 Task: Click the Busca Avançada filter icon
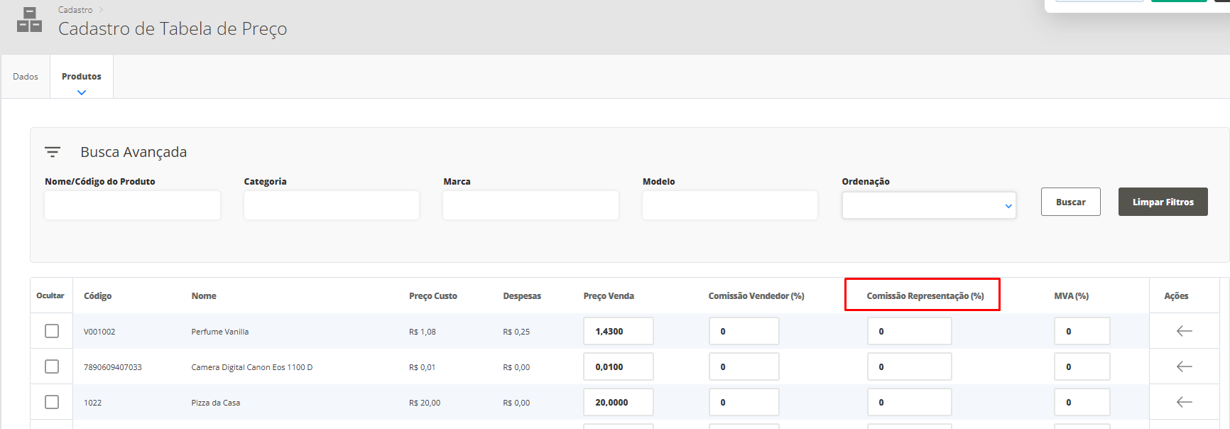tap(52, 152)
